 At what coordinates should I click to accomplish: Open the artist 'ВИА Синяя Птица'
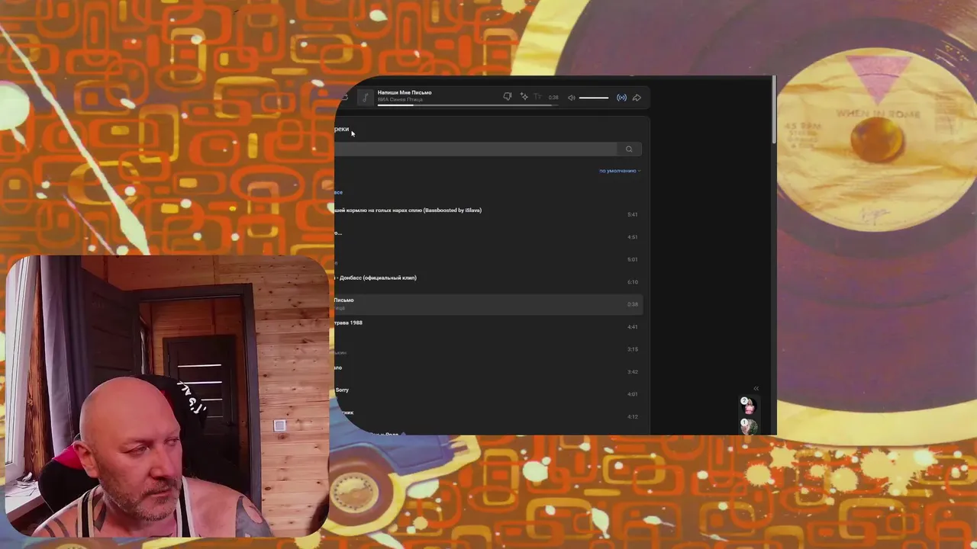[400, 100]
